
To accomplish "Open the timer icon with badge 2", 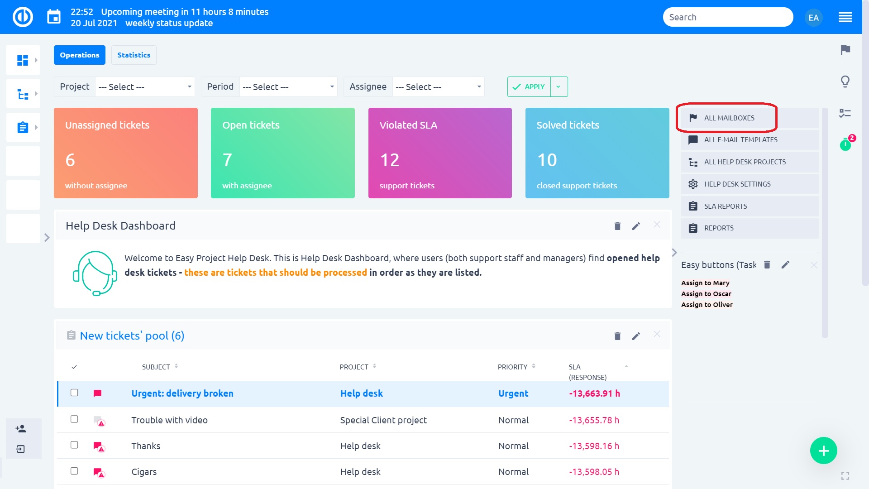I will (x=845, y=144).
